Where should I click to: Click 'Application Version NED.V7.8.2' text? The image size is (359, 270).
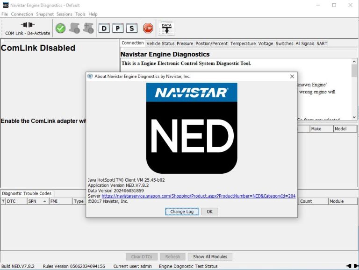tap(118, 185)
